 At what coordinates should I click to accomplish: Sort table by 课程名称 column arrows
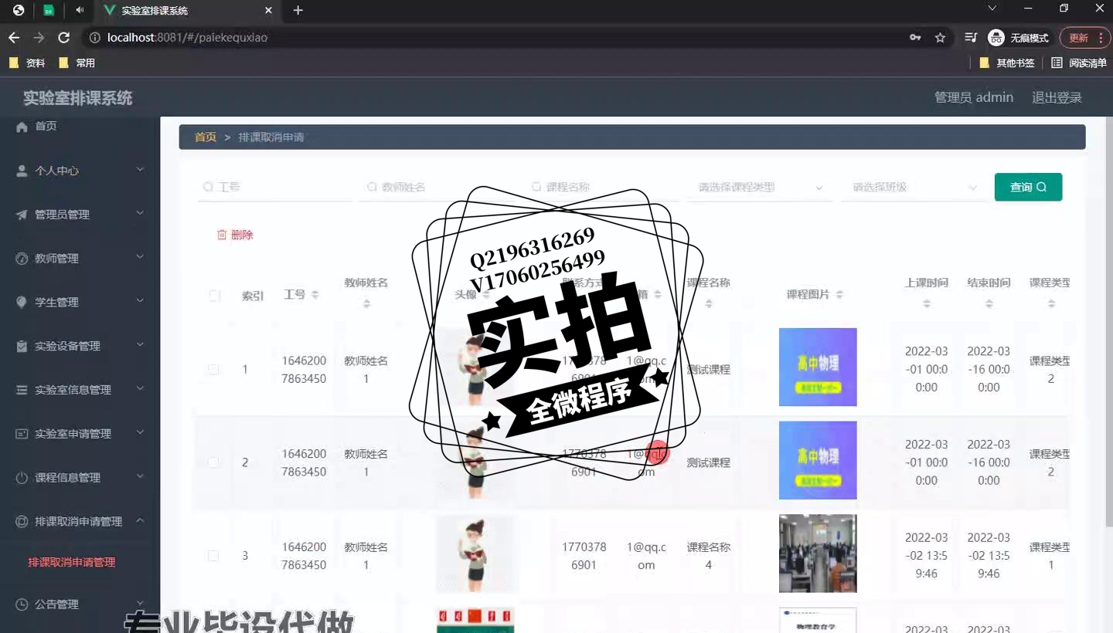(709, 304)
